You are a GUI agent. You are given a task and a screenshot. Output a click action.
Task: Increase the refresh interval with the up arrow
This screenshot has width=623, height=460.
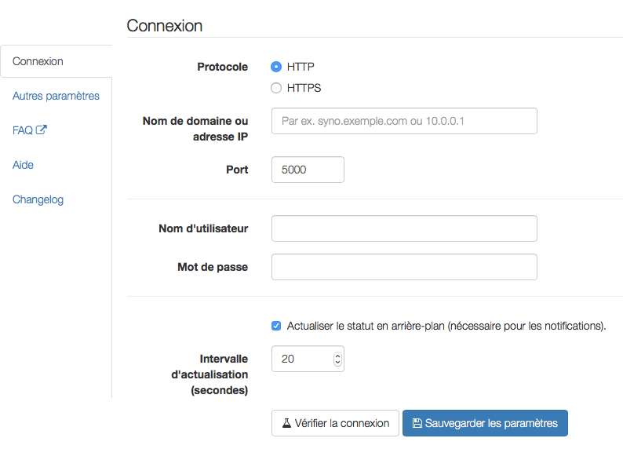[337, 355]
